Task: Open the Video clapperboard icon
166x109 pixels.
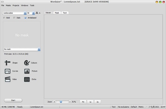Action: click(x=7, y=79)
